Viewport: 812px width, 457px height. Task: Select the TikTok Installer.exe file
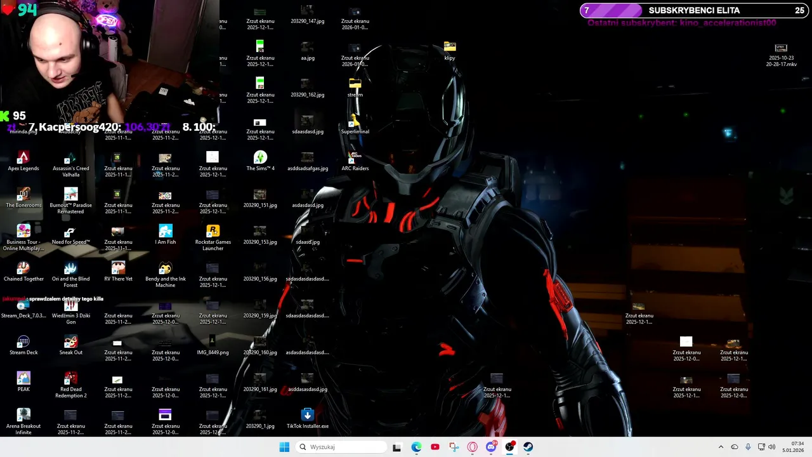click(308, 419)
